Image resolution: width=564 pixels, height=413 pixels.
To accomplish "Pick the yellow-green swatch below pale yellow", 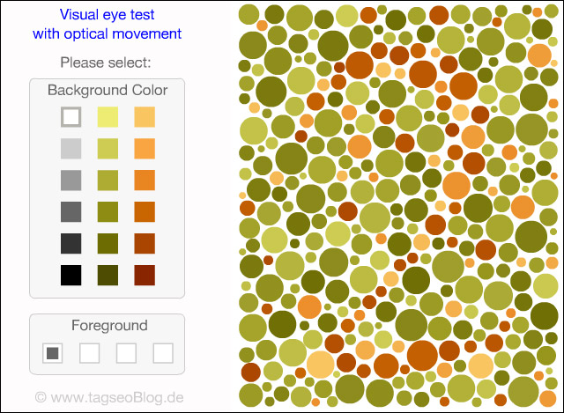I will (108, 148).
